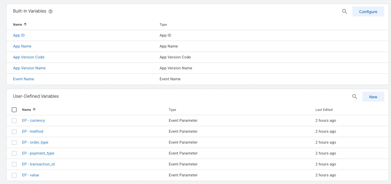Open the EP - value variable

tap(31, 175)
